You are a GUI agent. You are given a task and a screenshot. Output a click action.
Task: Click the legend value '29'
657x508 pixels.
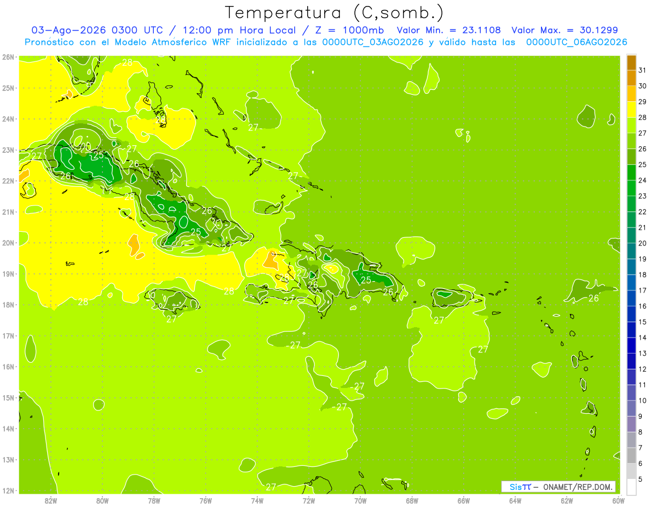(x=642, y=101)
